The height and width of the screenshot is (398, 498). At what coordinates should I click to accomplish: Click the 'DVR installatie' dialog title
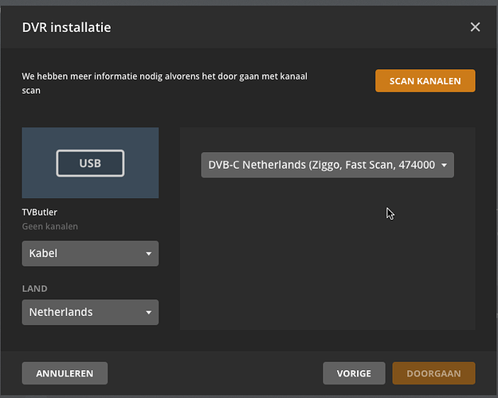(66, 27)
